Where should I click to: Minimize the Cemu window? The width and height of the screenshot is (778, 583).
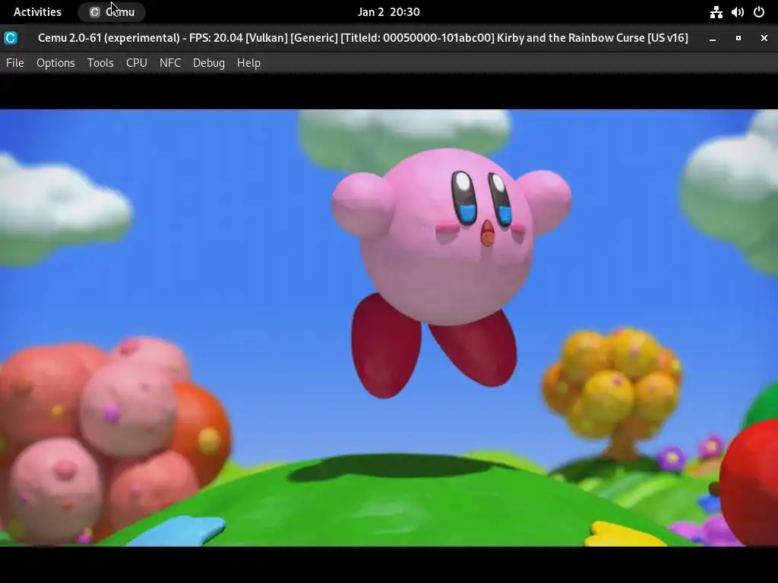click(x=713, y=38)
